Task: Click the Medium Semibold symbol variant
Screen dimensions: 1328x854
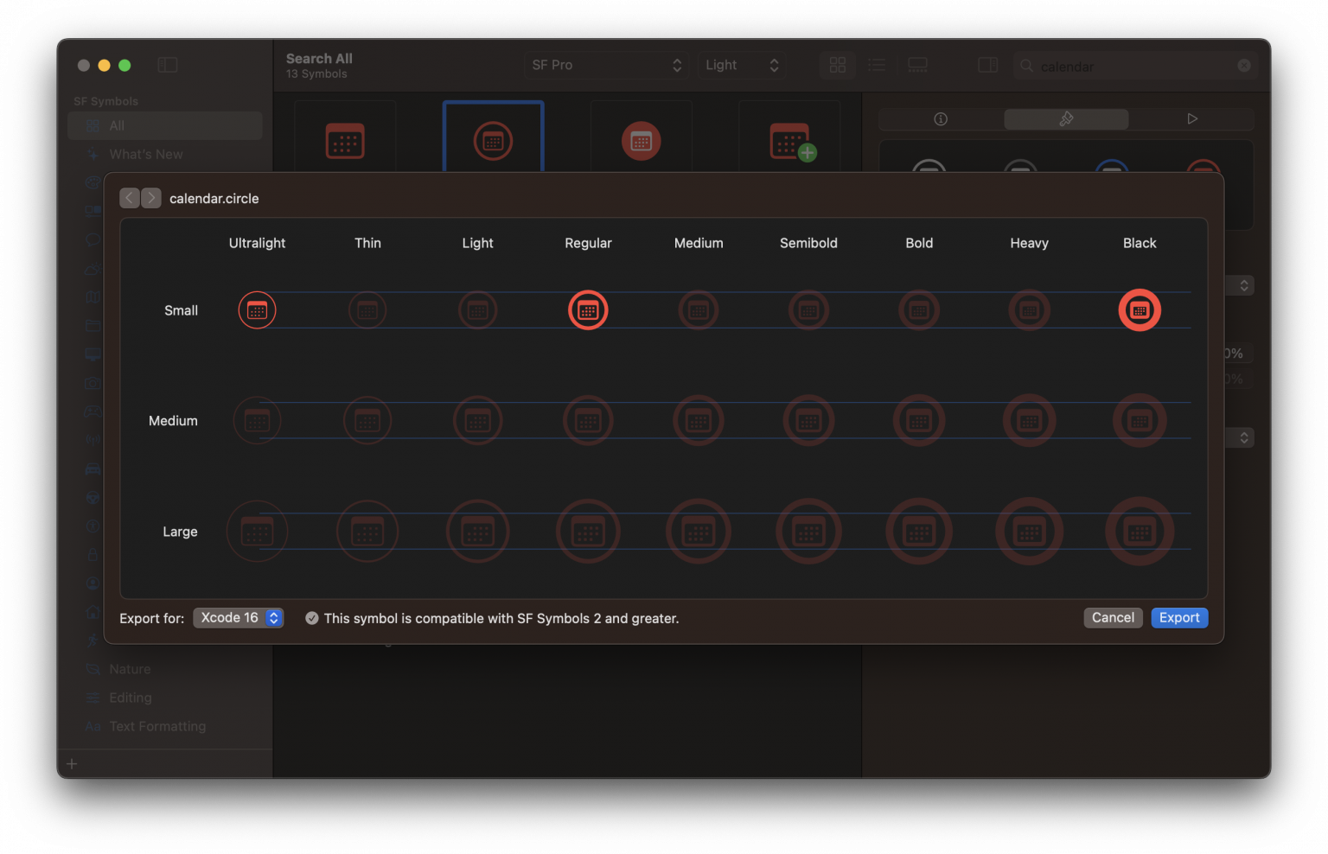Action: (x=808, y=421)
